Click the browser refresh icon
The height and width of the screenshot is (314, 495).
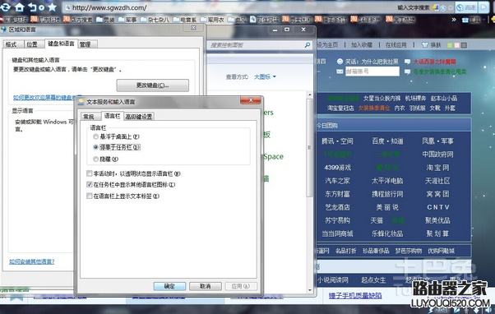click(x=6, y=7)
